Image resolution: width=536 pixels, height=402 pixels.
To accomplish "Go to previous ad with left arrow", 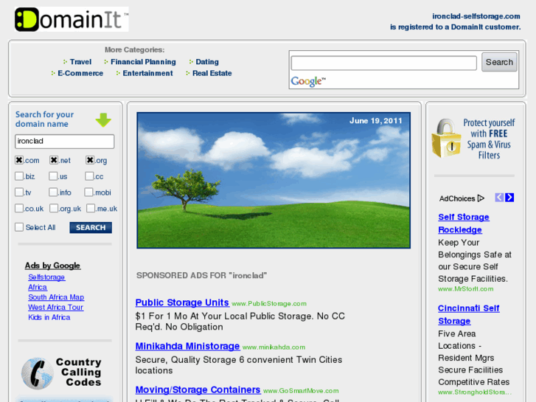I will point(499,198).
